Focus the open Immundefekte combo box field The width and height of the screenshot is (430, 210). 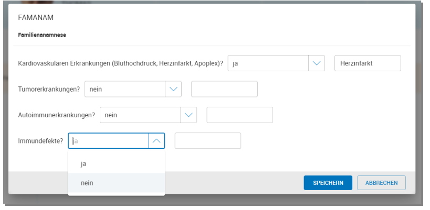[x=109, y=141]
